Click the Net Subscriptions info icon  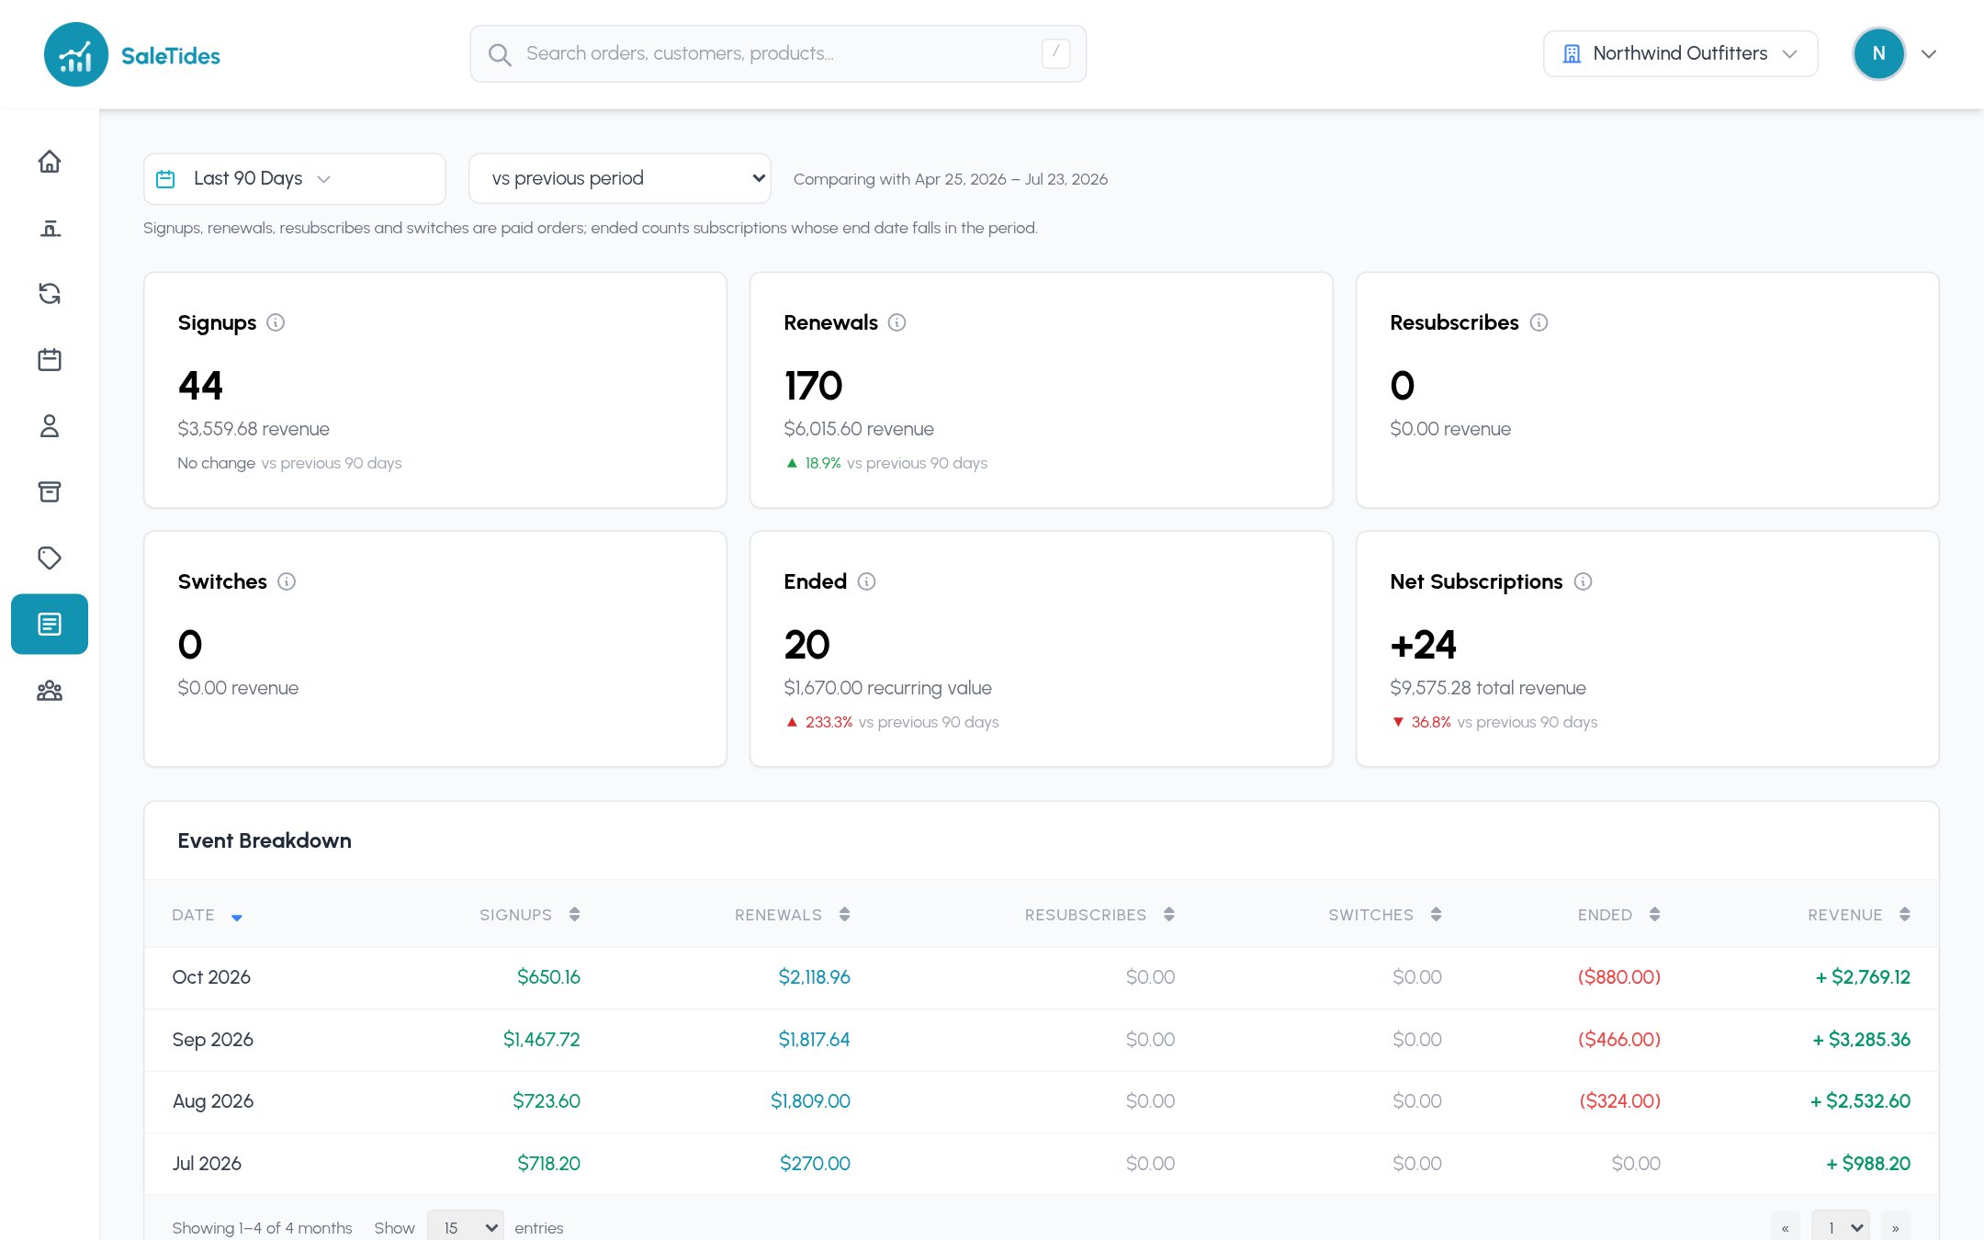tap(1584, 581)
